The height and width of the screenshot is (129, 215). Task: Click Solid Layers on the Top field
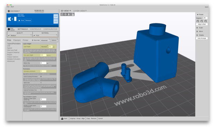[x=43, y=99]
